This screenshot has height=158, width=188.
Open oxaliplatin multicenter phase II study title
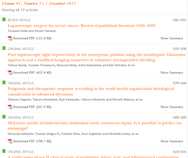point(93,157)
